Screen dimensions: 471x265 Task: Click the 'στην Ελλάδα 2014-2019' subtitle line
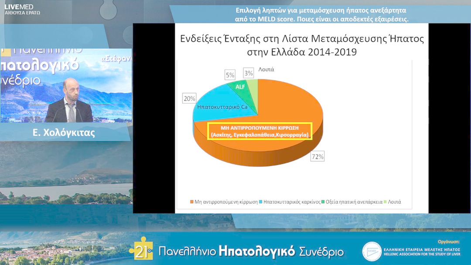302,52
